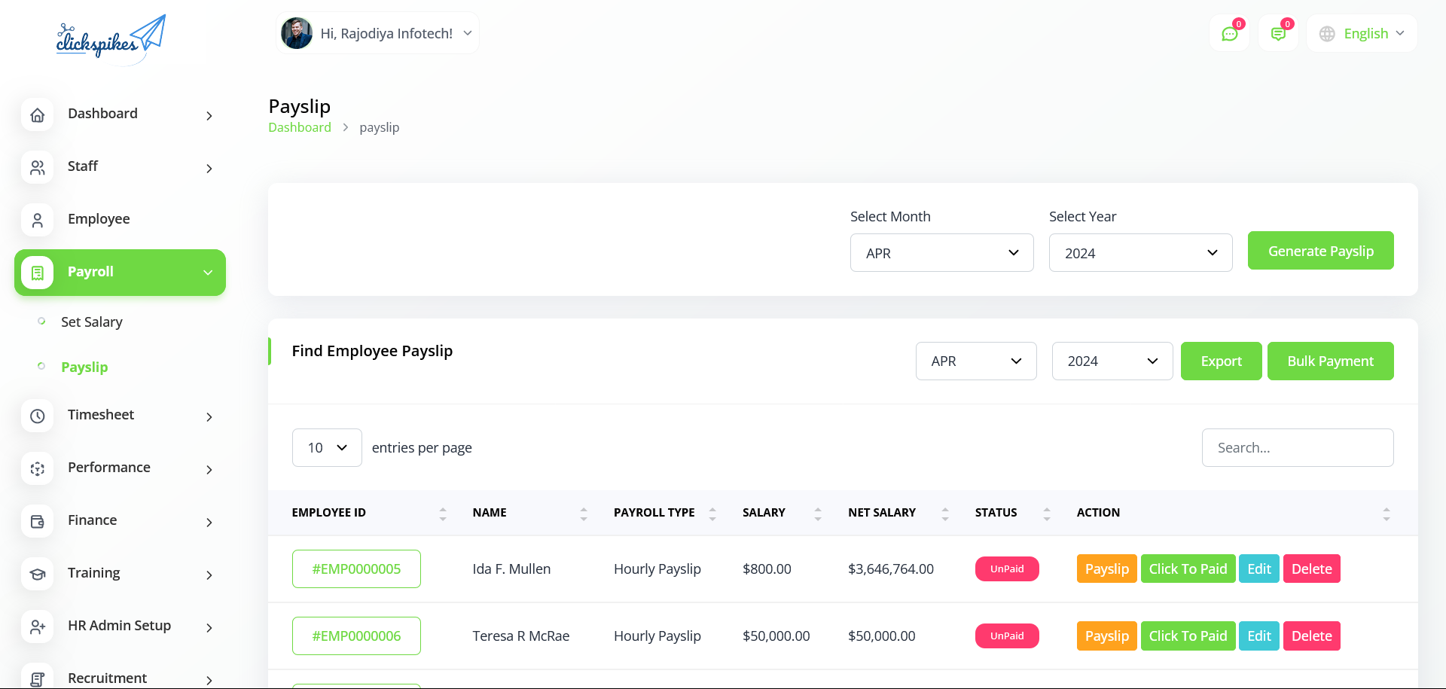
Task: Click the Training graduation cap icon
Action: click(x=38, y=574)
